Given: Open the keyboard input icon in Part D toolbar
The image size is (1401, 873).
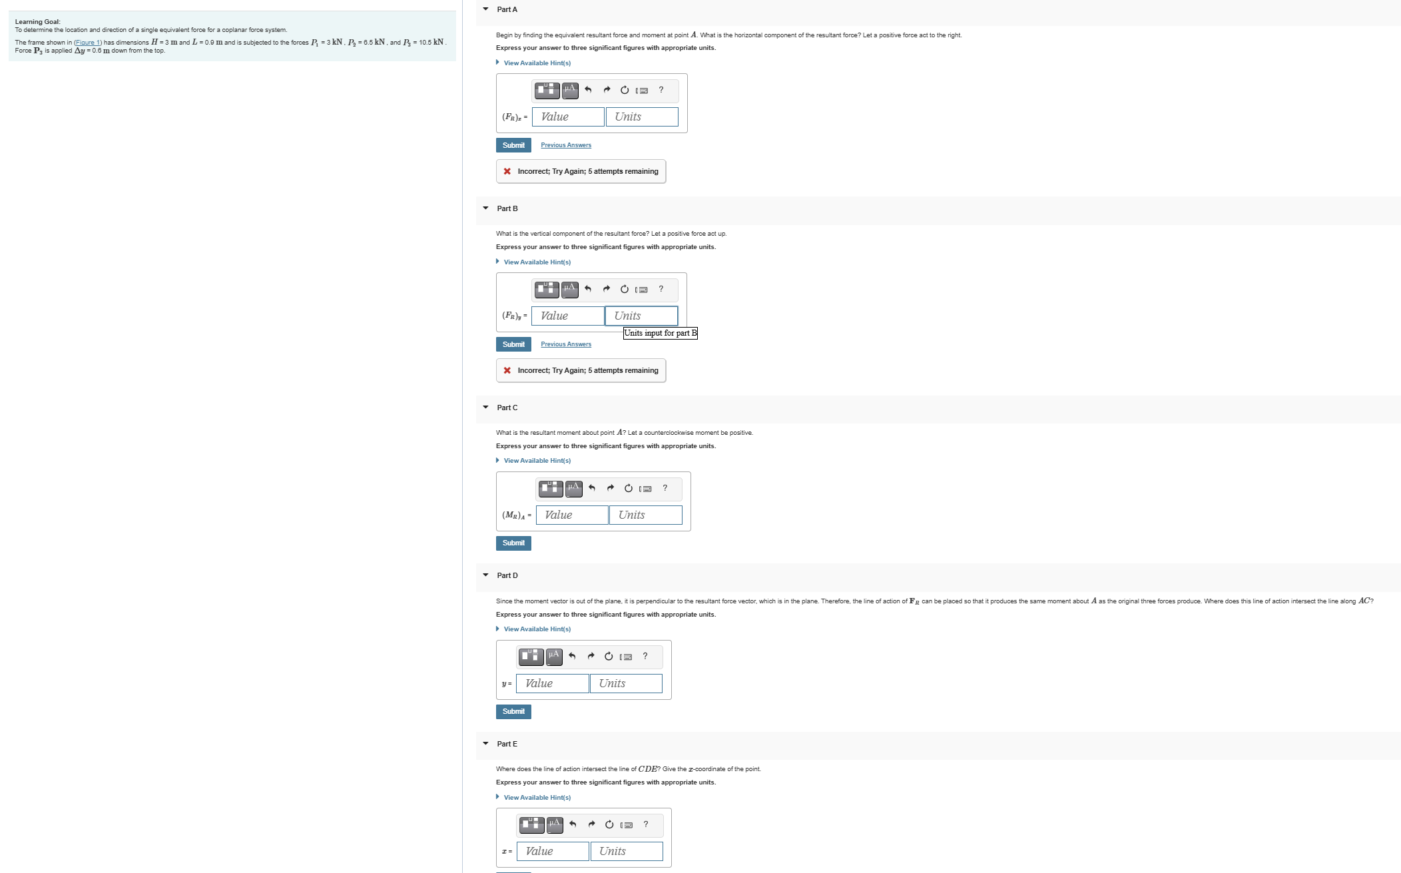Looking at the screenshot, I should coord(626,657).
